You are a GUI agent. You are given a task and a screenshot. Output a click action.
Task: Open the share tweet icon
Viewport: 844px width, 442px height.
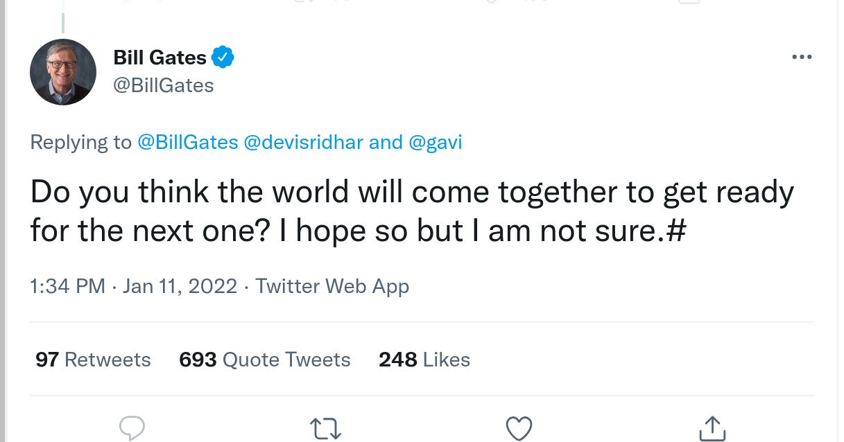point(712,428)
